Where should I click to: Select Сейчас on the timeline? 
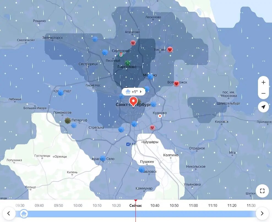(135, 205)
